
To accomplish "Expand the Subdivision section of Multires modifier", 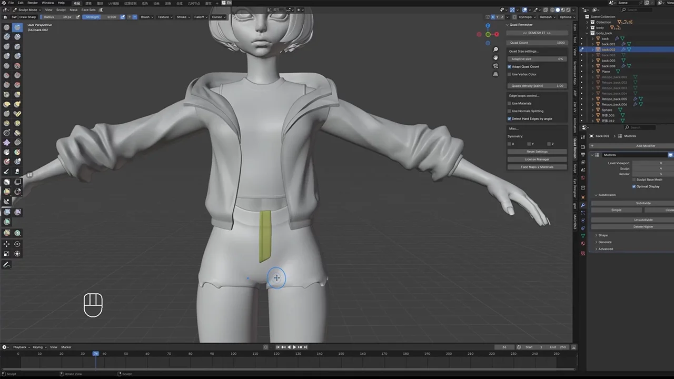I will (x=607, y=195).
